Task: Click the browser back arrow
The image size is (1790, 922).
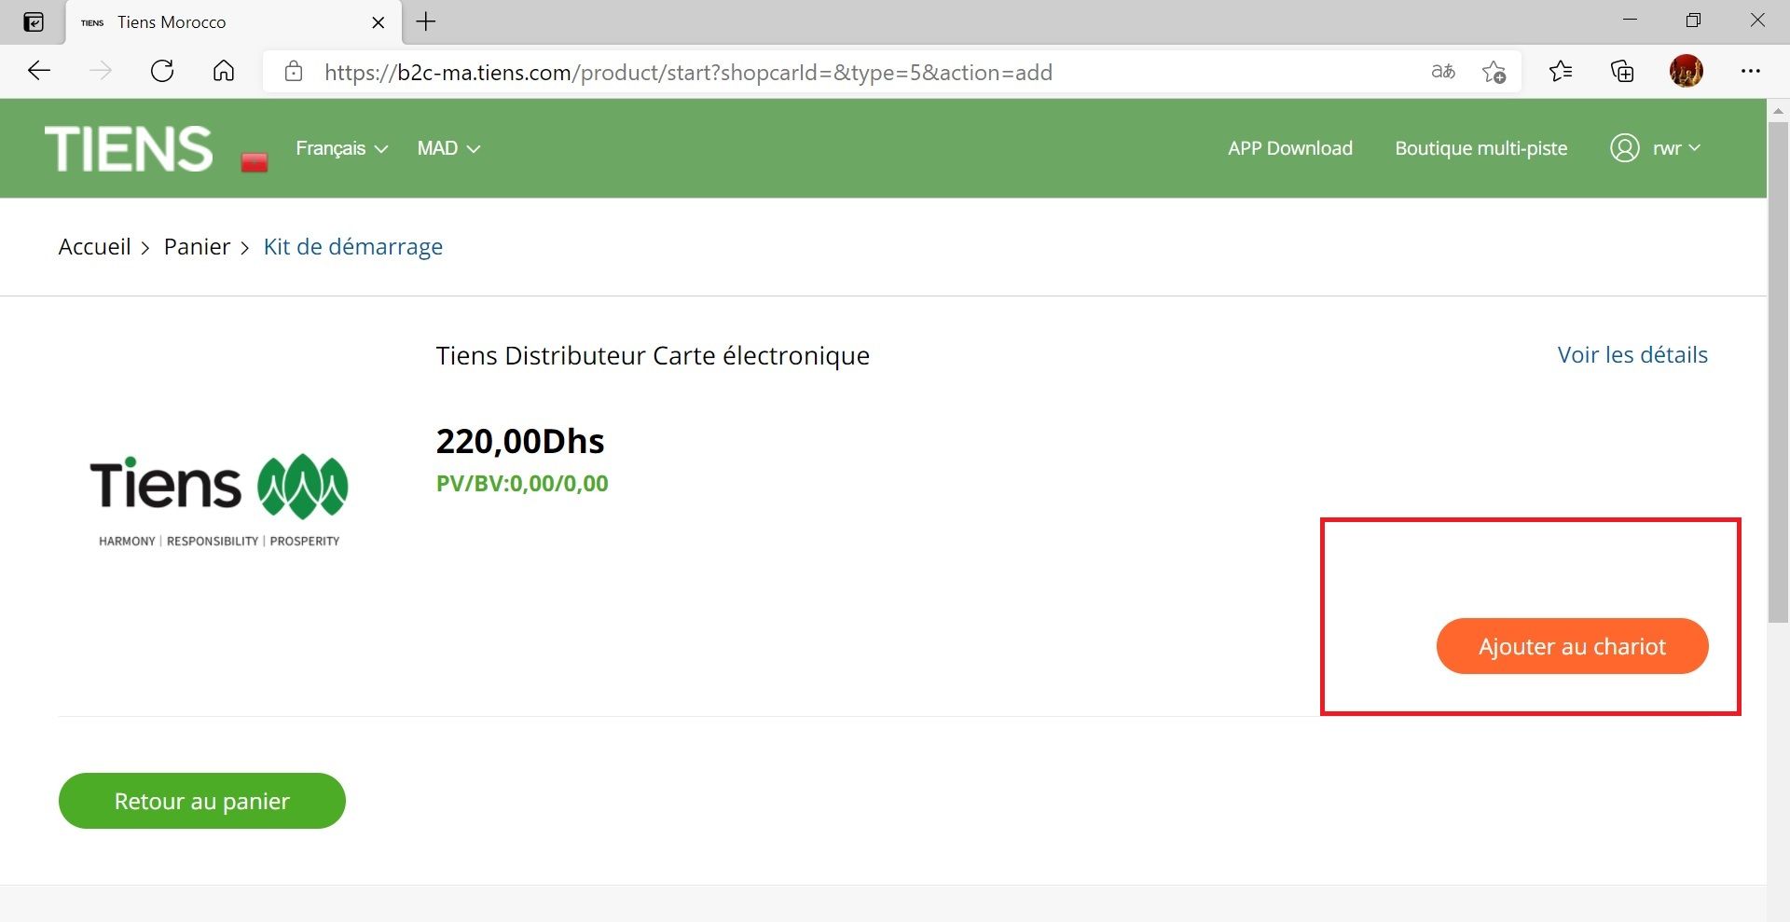Action: tap(39, 72)
